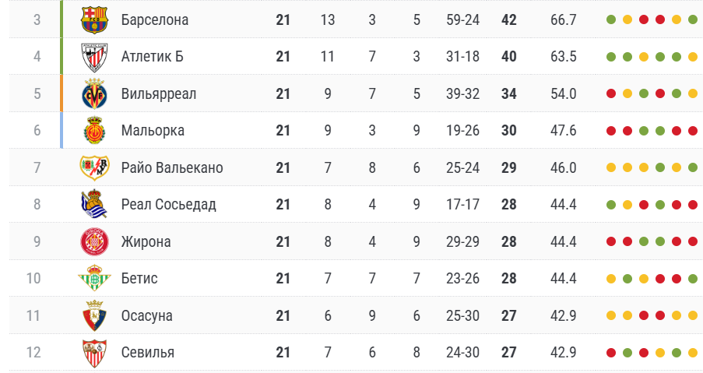Open the Атлетик Б team link
Viewport: 703px width, 373px height.
click(x=152, y=57)
